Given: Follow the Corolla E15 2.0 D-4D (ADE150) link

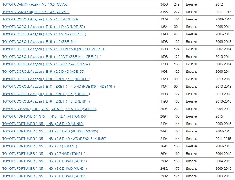Looking at the screenshot, I should [43, 72].
